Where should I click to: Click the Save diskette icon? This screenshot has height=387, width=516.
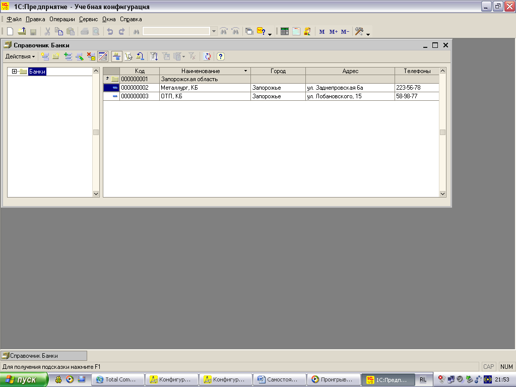(33, 32)
